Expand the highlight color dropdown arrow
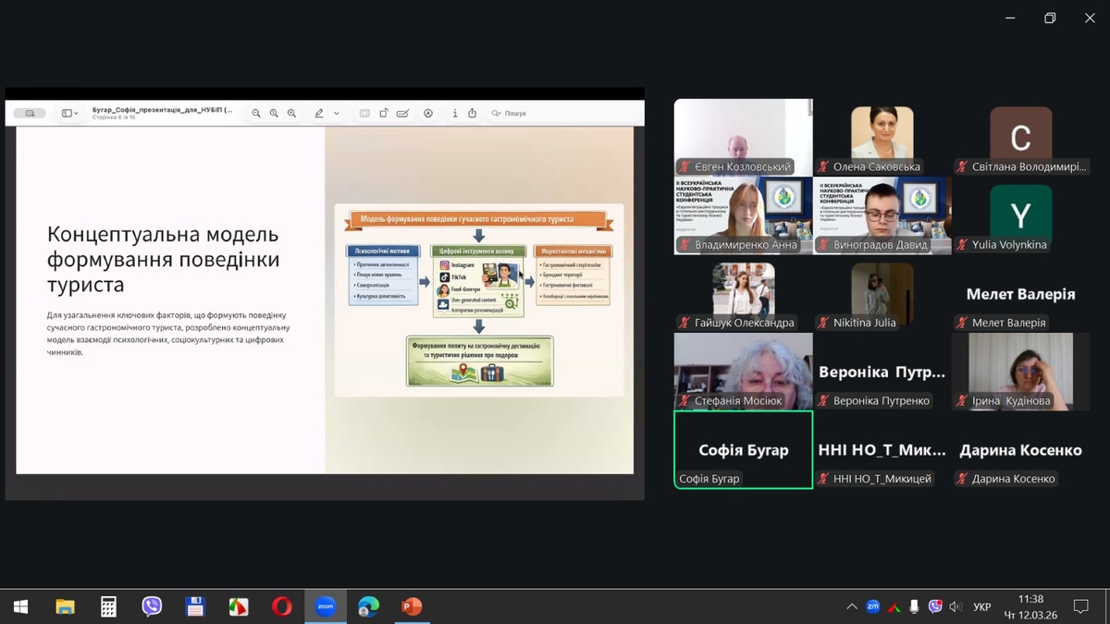 [337, 114]
